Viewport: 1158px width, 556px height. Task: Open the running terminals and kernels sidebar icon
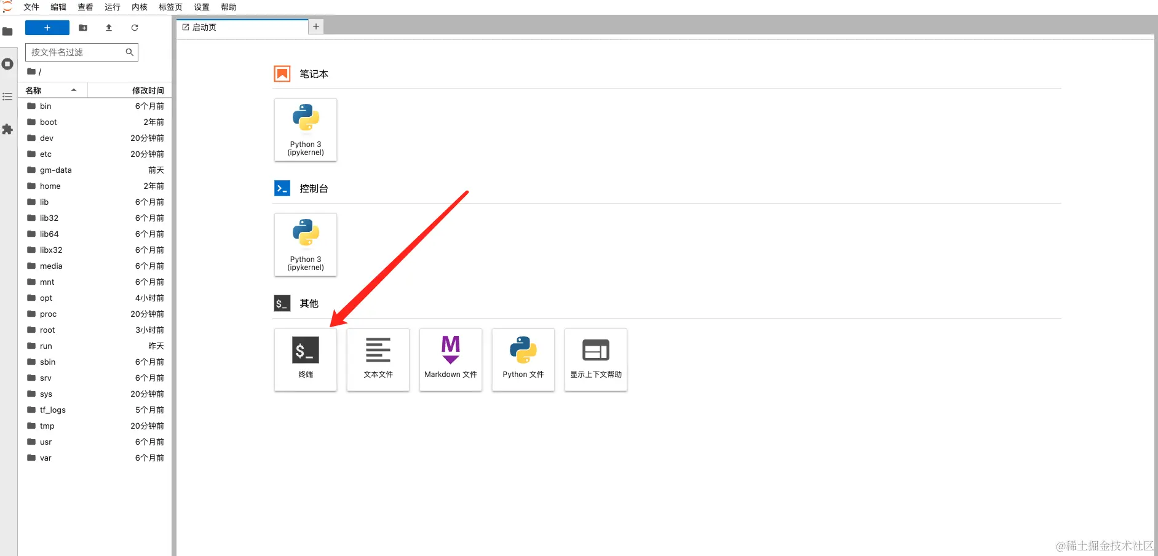tap(8, 64)
